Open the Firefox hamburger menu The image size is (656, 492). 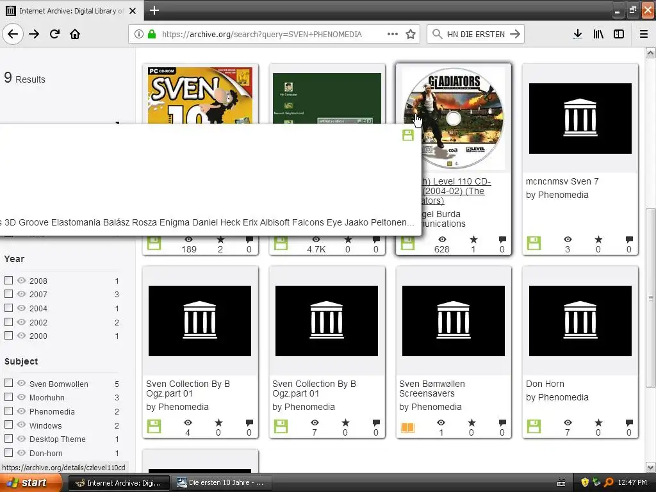pos(644,34)
